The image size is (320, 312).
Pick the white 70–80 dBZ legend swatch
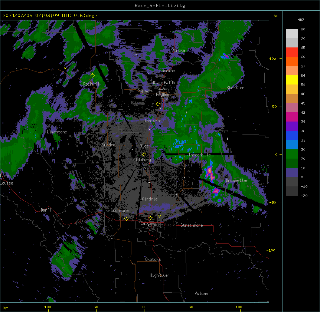292,34
